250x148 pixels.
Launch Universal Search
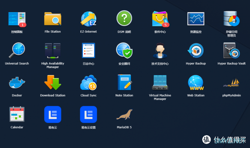(17, 50)
